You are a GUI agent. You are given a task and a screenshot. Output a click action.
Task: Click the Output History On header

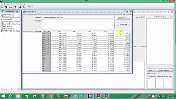point(10,11)
